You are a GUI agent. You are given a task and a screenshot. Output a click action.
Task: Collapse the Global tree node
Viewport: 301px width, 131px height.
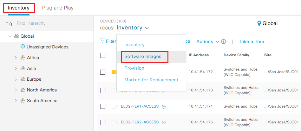point(10,36)
